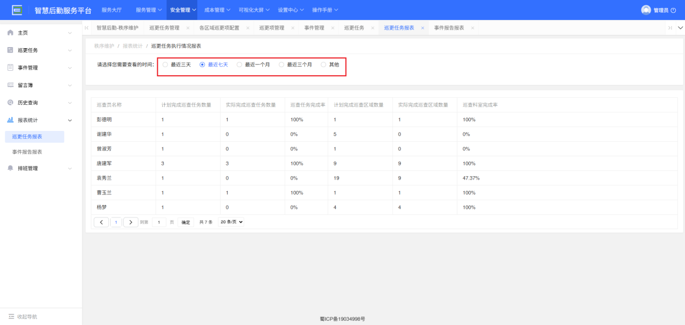Open 安全管理 top dropdown menu
Image resolution: width=685 pixels, height=325 pixels.
click(183, 10)
